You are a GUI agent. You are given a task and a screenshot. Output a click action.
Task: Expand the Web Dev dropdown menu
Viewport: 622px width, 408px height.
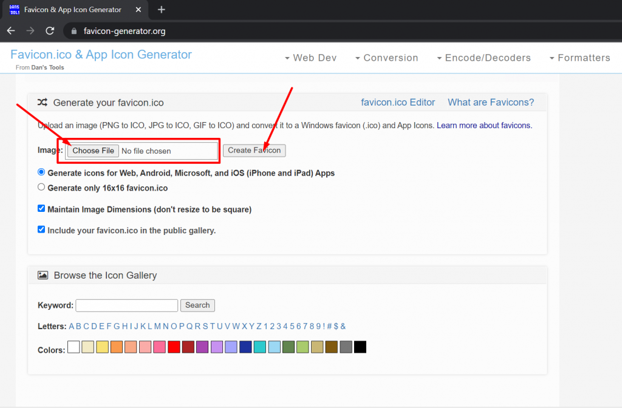[x=310, y=58]
